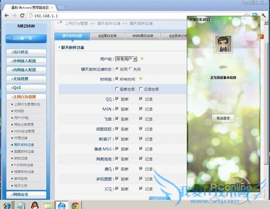
Task: Close the 磊科 Netcore browser tab
Action: pos(52,8)
